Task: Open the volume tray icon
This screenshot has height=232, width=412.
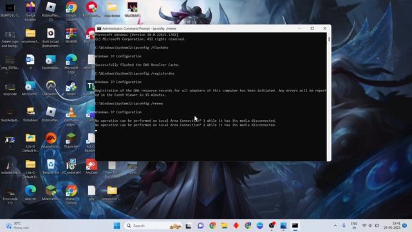Action: pos(370,226)
